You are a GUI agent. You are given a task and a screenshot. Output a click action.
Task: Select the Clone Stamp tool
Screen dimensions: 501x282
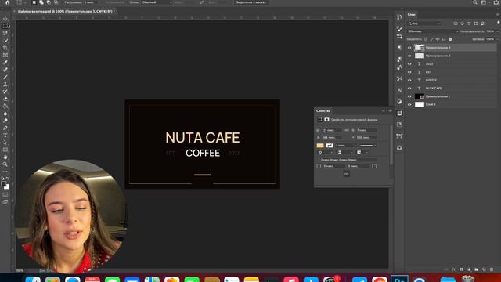coord(5,84)
